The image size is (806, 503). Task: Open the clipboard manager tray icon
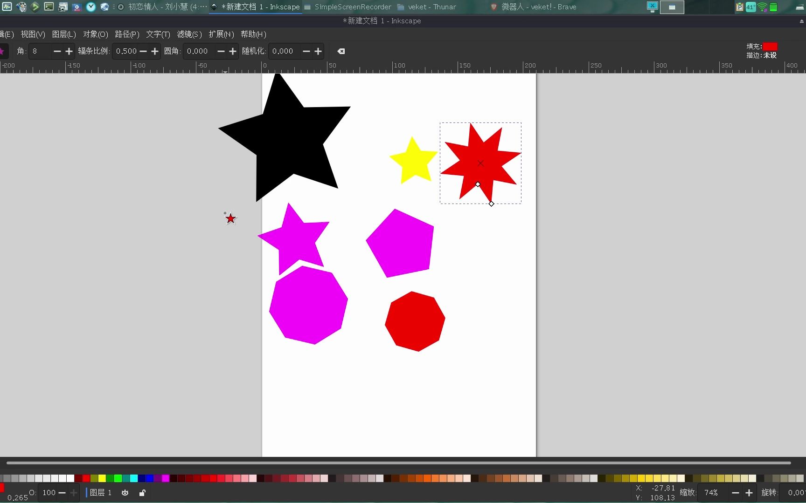coord(739,7)
